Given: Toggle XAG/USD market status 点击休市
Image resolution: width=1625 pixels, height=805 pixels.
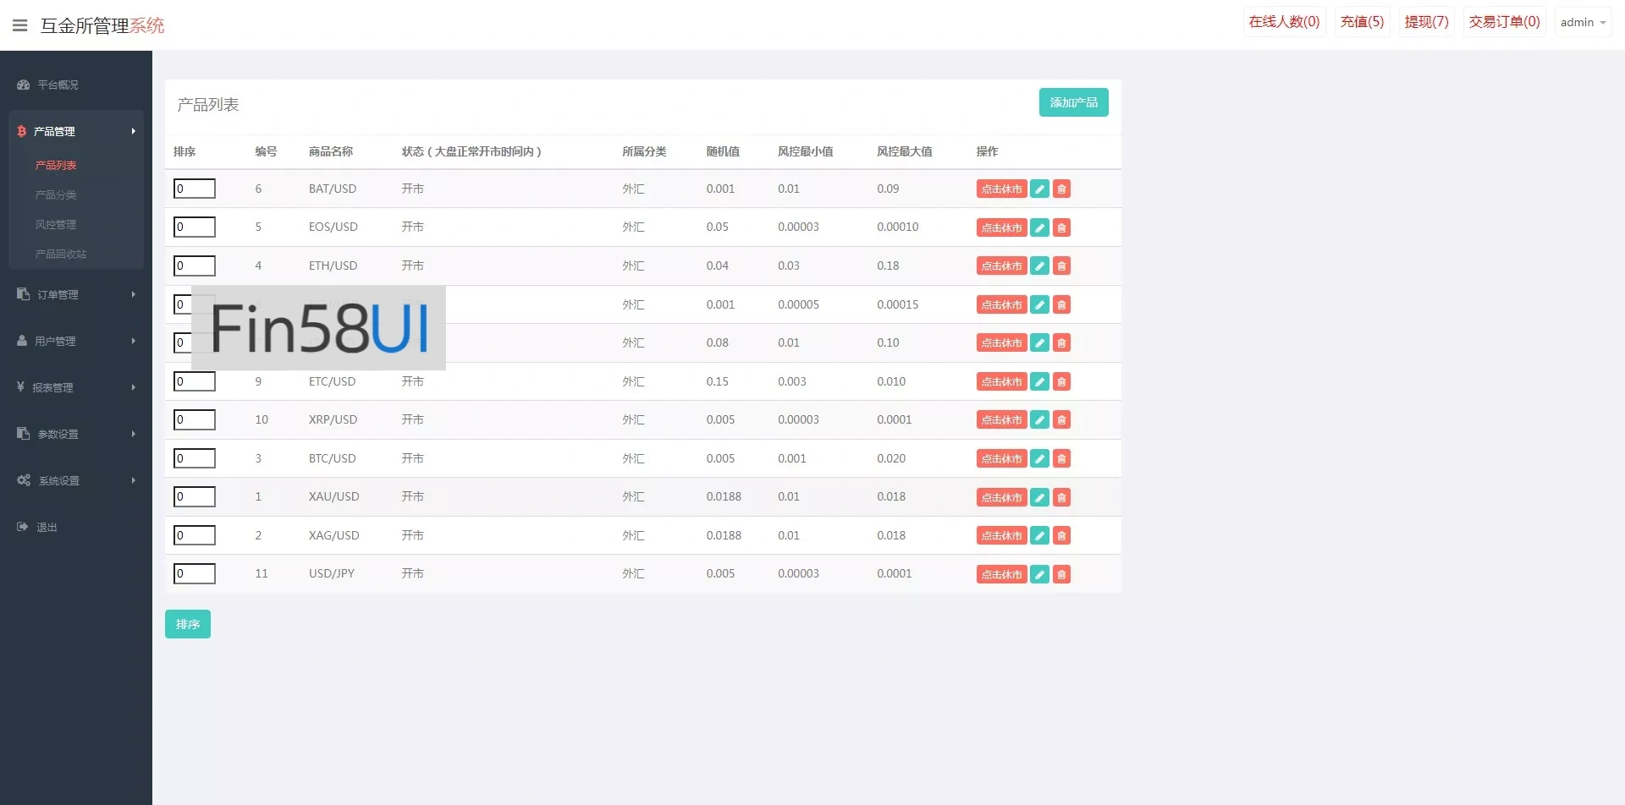Looking at the screenshot, I should click(1001, 536).
